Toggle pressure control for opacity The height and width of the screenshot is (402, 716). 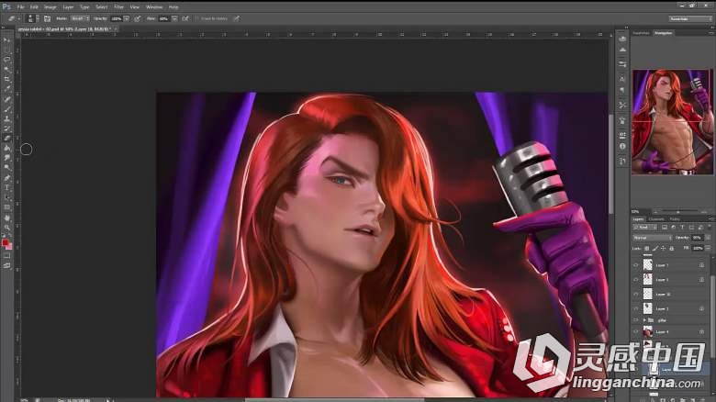tap(138, 18)
